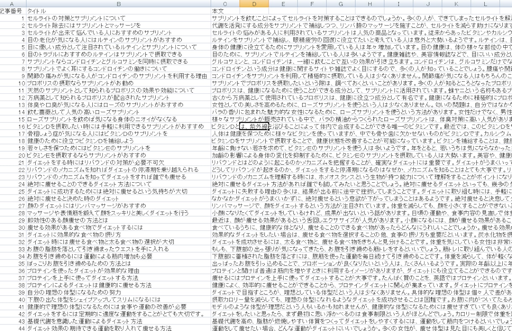
Task: Click the "本文" header cell
Action: [225, 11]
